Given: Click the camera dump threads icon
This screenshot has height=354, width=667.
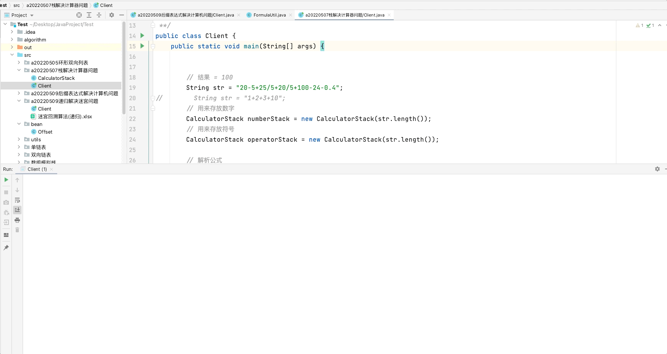Looking at the screenshot, I should click(6, 202).
